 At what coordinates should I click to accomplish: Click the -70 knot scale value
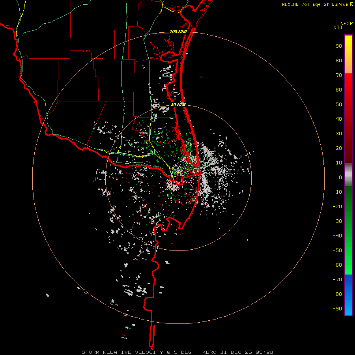coord(337,280)
